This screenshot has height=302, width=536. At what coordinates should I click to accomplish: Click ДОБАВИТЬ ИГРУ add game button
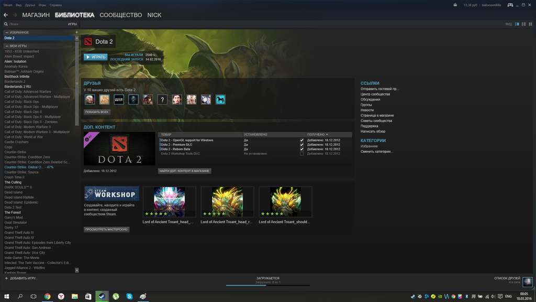(21, 278)
